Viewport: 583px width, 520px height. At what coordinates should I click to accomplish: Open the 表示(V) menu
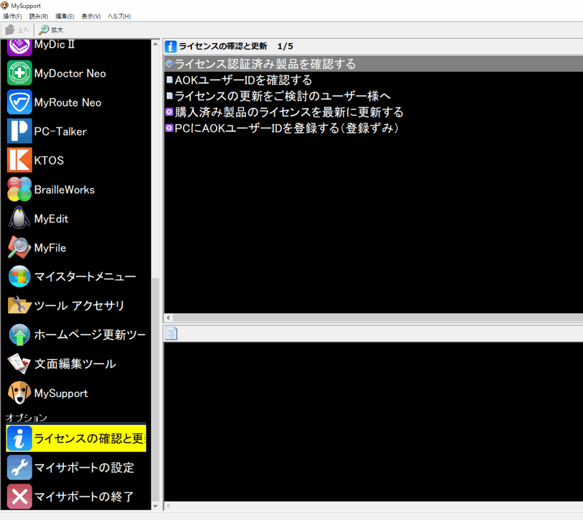click(x=91, y=16)
